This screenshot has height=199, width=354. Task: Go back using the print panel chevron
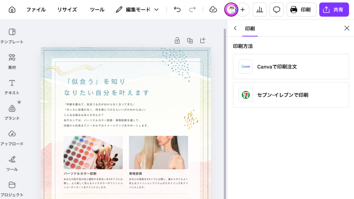[x=235, y=28]
